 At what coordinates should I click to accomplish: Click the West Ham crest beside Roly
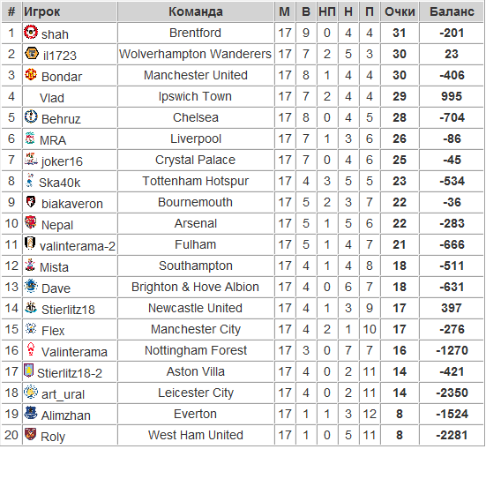pyautogui.click(x=31, y=434)
